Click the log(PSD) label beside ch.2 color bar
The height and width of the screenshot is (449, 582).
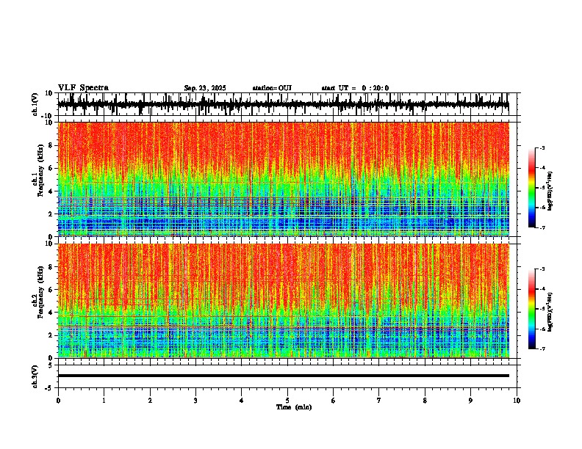(550, 313)
